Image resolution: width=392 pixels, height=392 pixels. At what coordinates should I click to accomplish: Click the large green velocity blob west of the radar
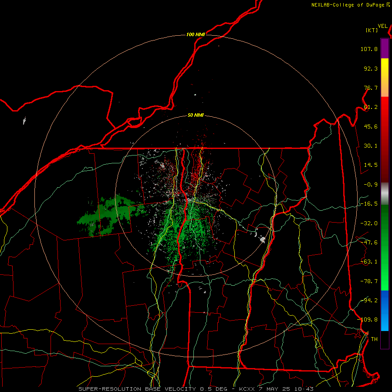point(110,216)
